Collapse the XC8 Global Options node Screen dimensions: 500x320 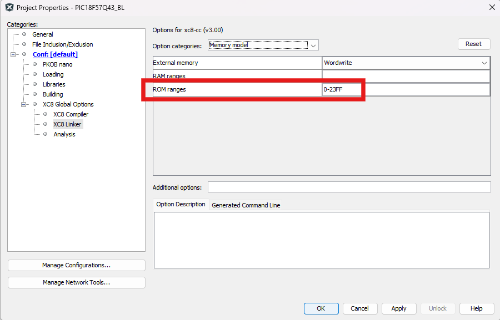(x=24, y=104)
